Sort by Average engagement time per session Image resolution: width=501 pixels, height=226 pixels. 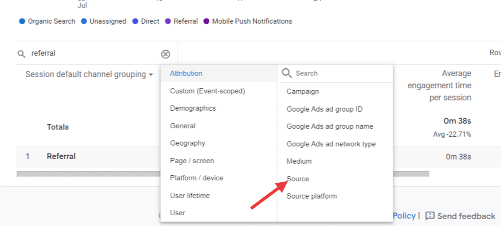(x=439, y=86)
